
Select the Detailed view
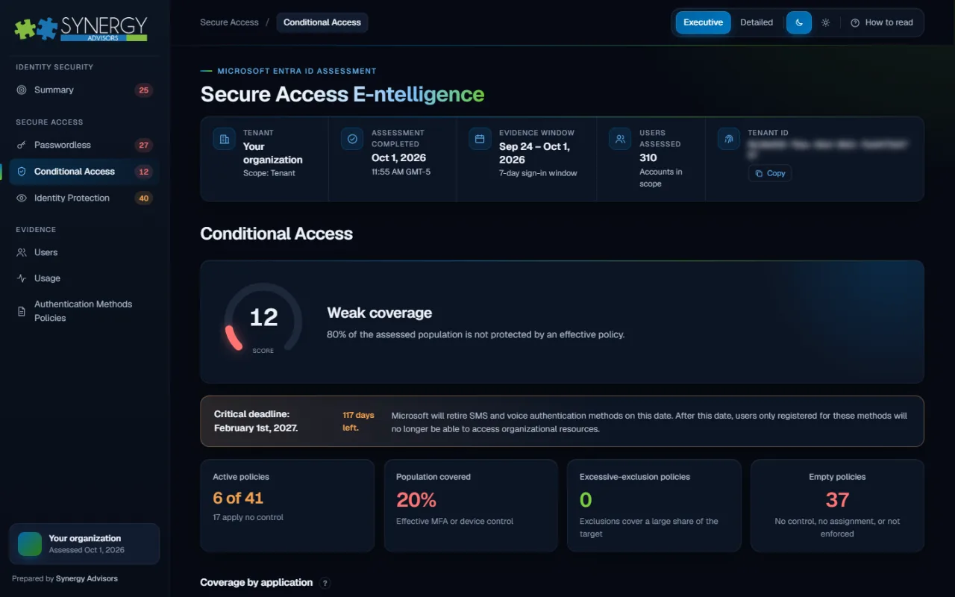[x=757, y=22]
